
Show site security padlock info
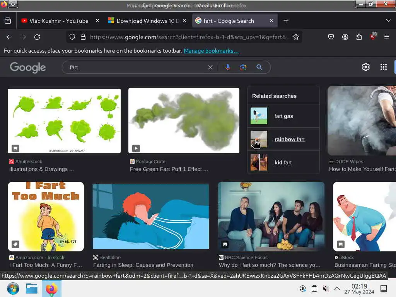[83, 37]
